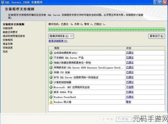Click rule text 针对 SQL Server 注册表项的一致性验证
The width and height of the screenshot is (168, 124).
(76, 77)
